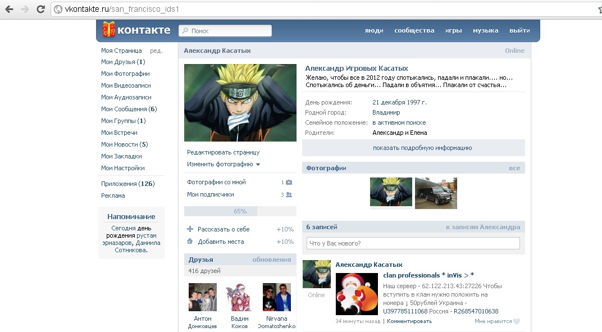Screen dimensions: 602x332
Task: Open Мои Сообщения in the left sidebar
Action: [124, 109]
